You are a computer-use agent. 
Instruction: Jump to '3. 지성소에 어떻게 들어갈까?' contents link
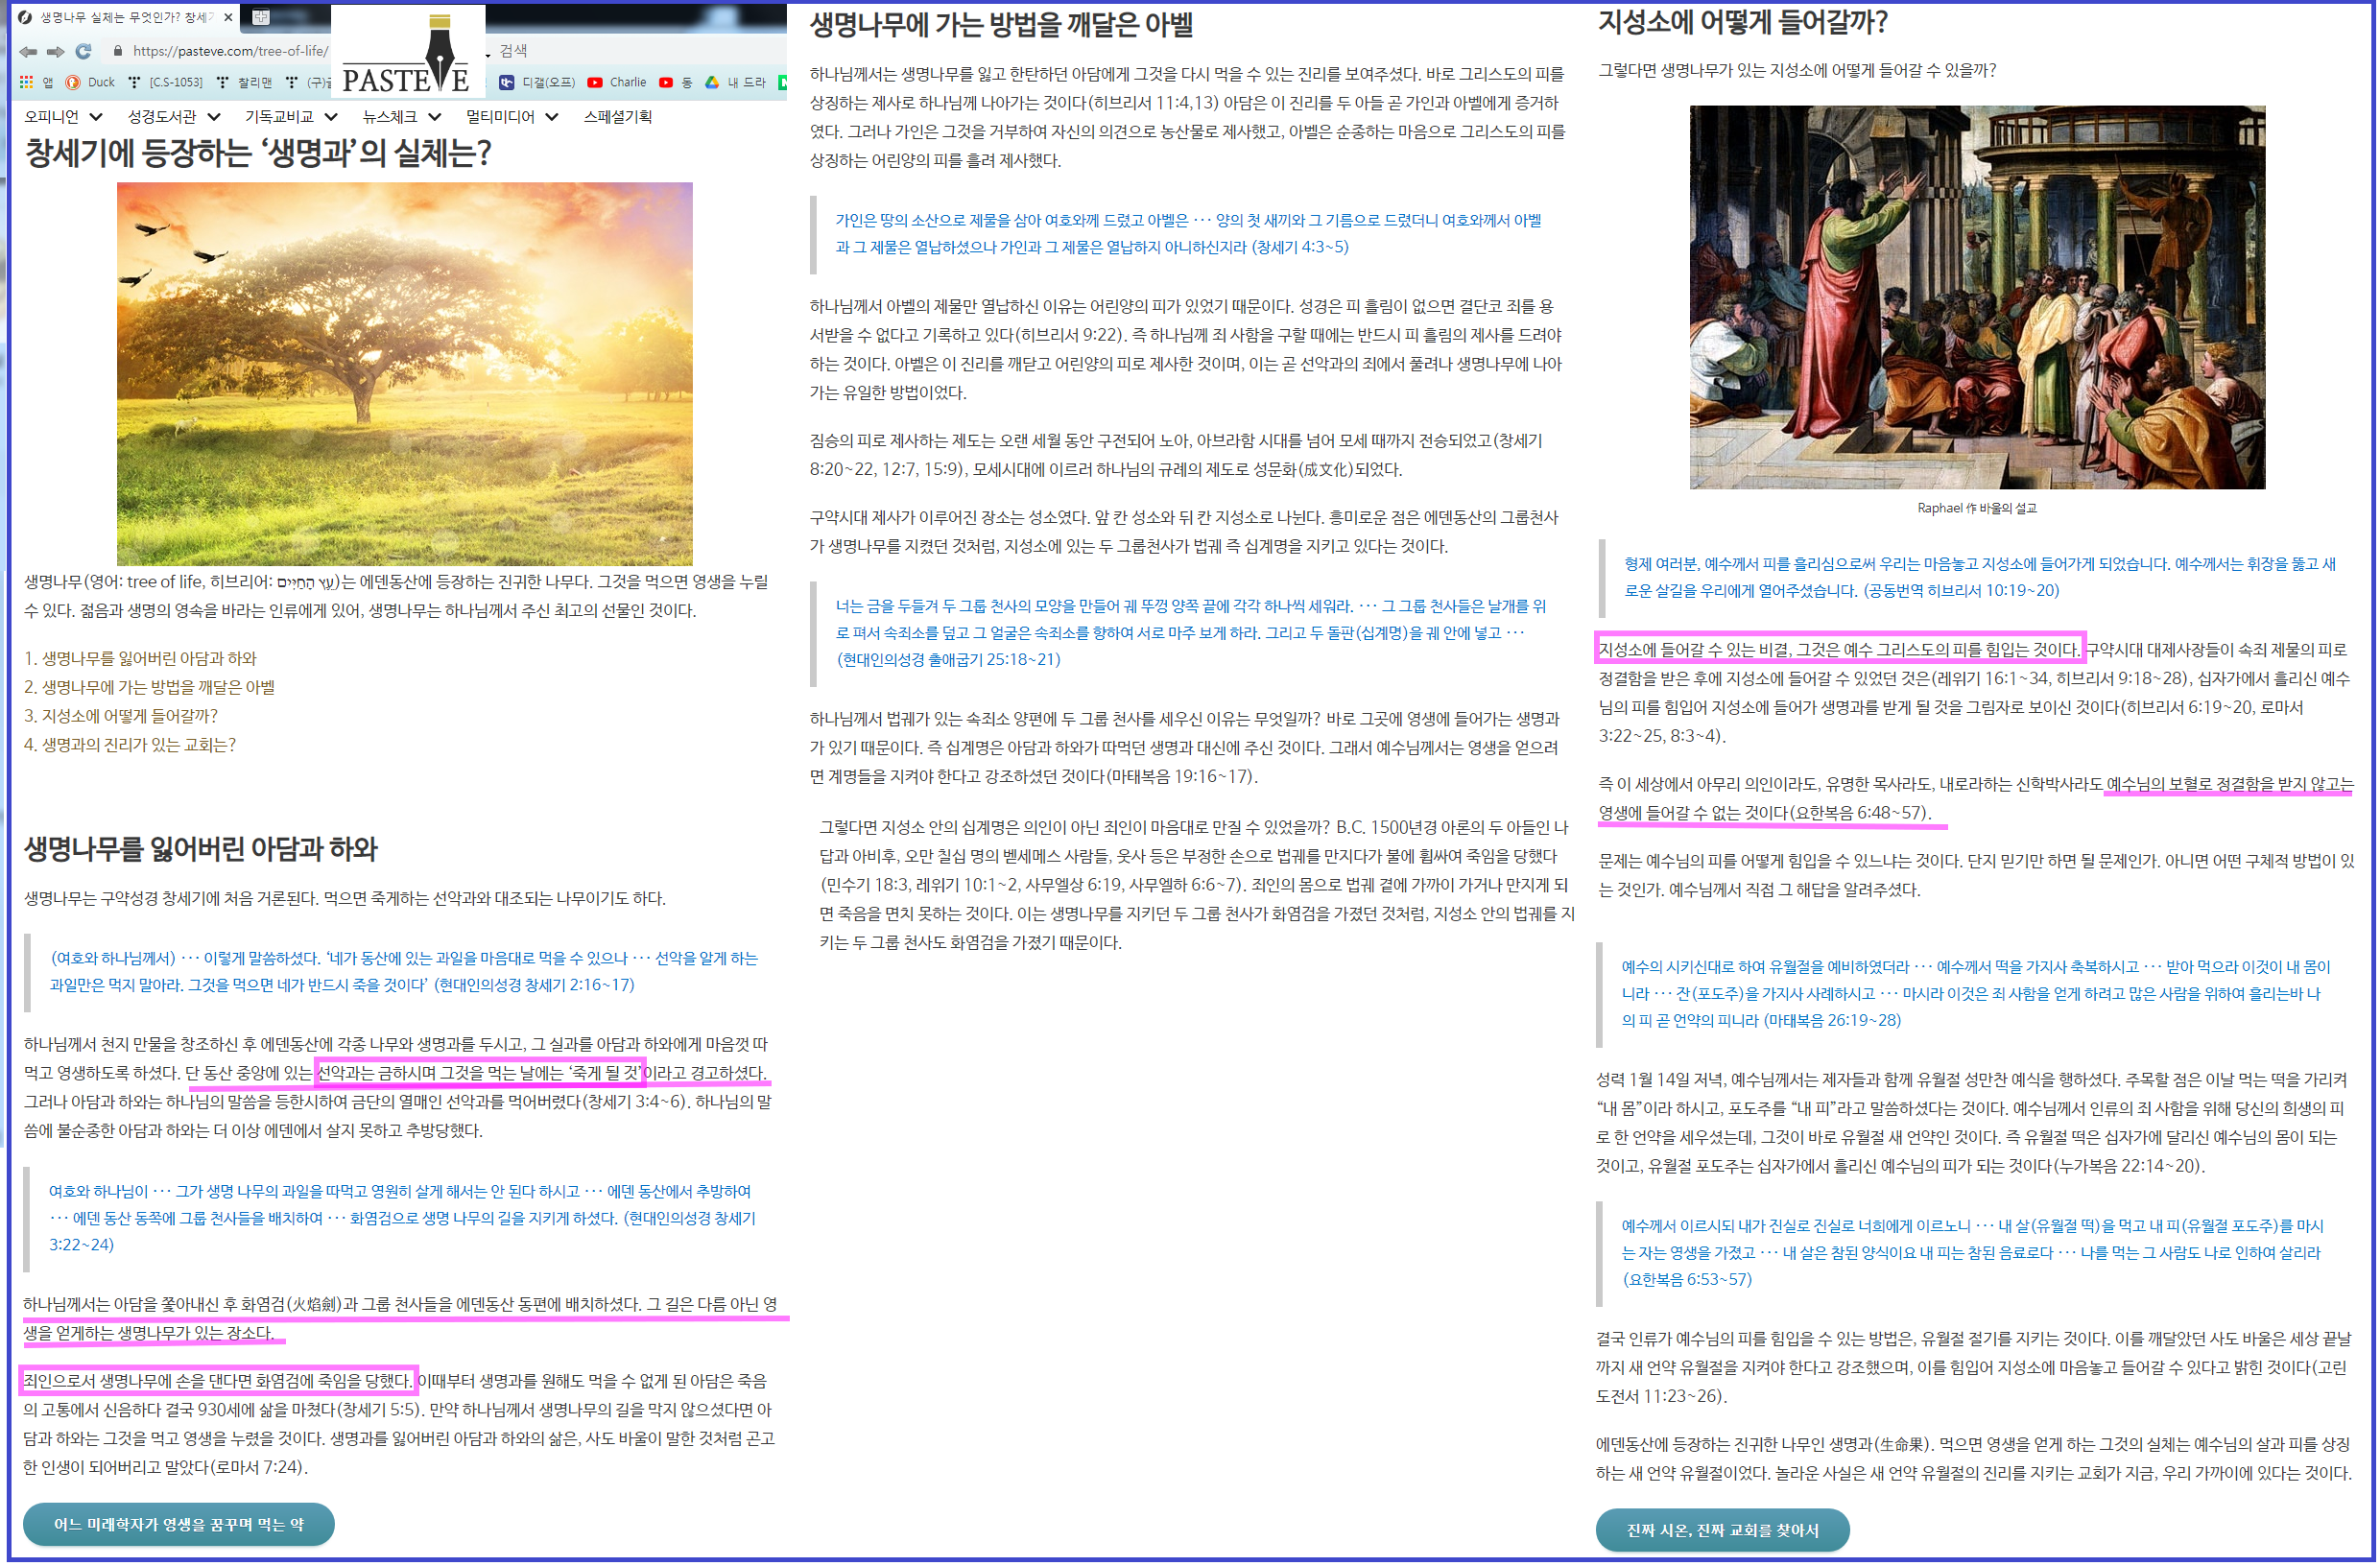click(x=121, y=716)
